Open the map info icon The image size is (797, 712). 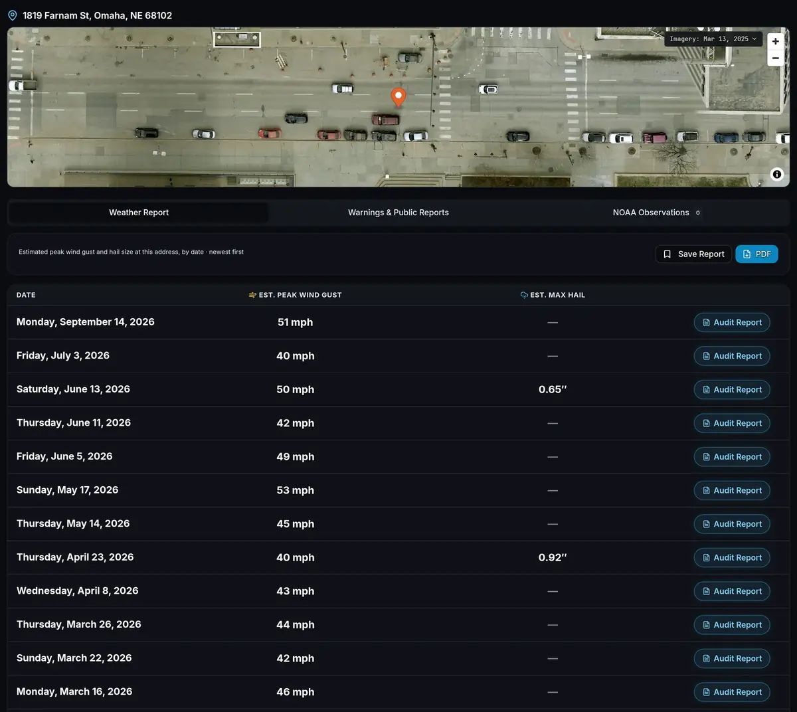[x=776, y=174]
